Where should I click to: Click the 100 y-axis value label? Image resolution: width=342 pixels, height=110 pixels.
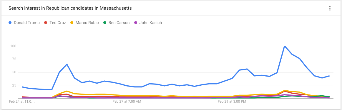[x=14, y=46]
